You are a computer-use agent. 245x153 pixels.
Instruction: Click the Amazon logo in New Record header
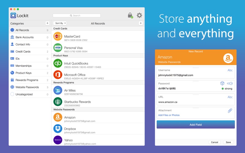228,58
